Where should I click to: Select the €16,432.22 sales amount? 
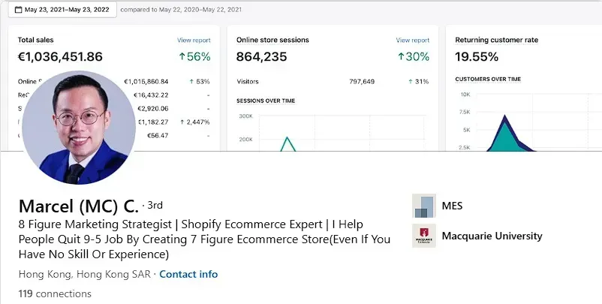(151, 95)
